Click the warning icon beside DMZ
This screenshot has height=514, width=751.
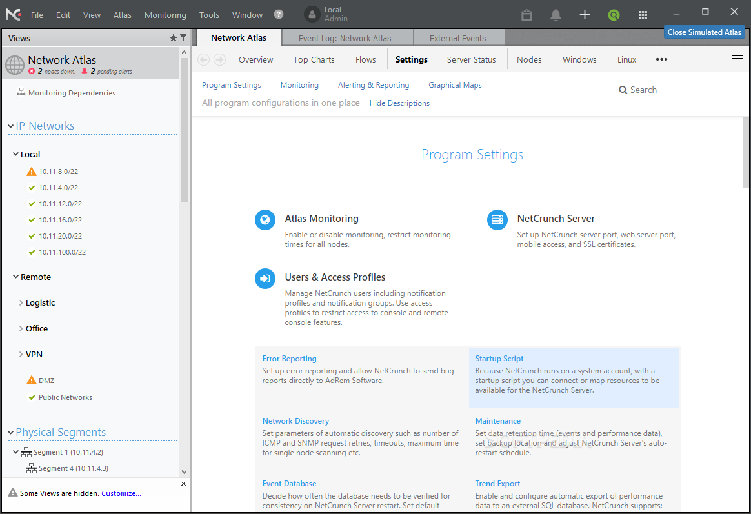[32, 380]
